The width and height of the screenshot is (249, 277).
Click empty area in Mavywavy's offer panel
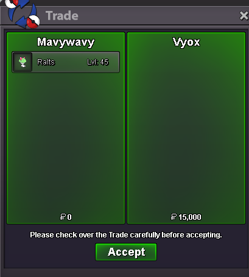point(66,142)
